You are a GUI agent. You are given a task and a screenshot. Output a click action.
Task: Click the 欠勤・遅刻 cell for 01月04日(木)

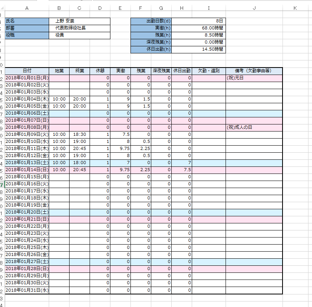209,99
